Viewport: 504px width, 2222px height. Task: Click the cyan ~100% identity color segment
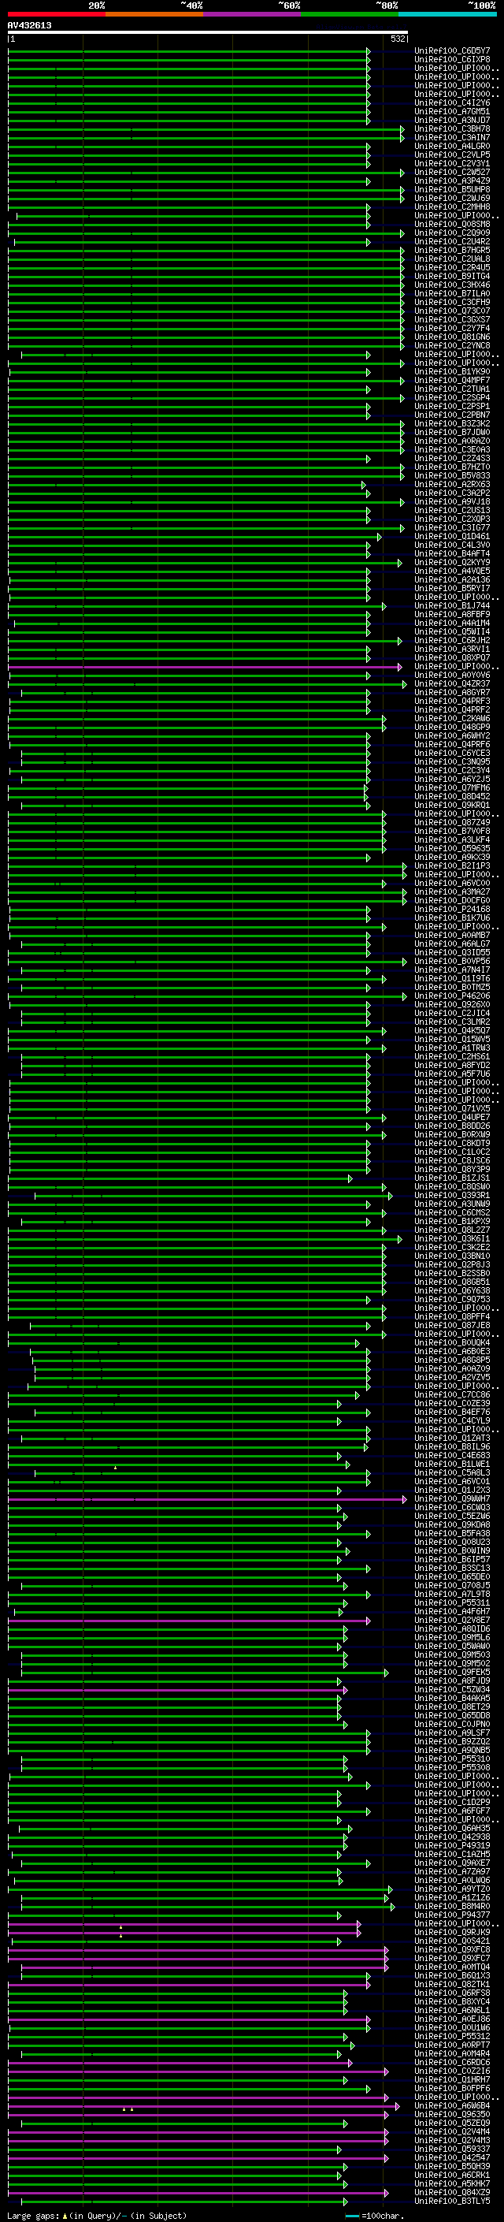click(x=447, y=15)
